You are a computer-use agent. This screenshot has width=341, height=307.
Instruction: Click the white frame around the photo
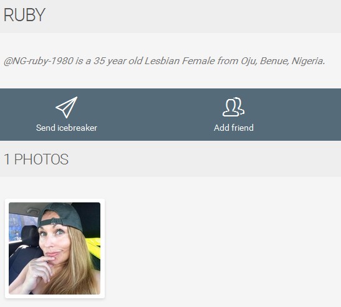pos(55,201)
